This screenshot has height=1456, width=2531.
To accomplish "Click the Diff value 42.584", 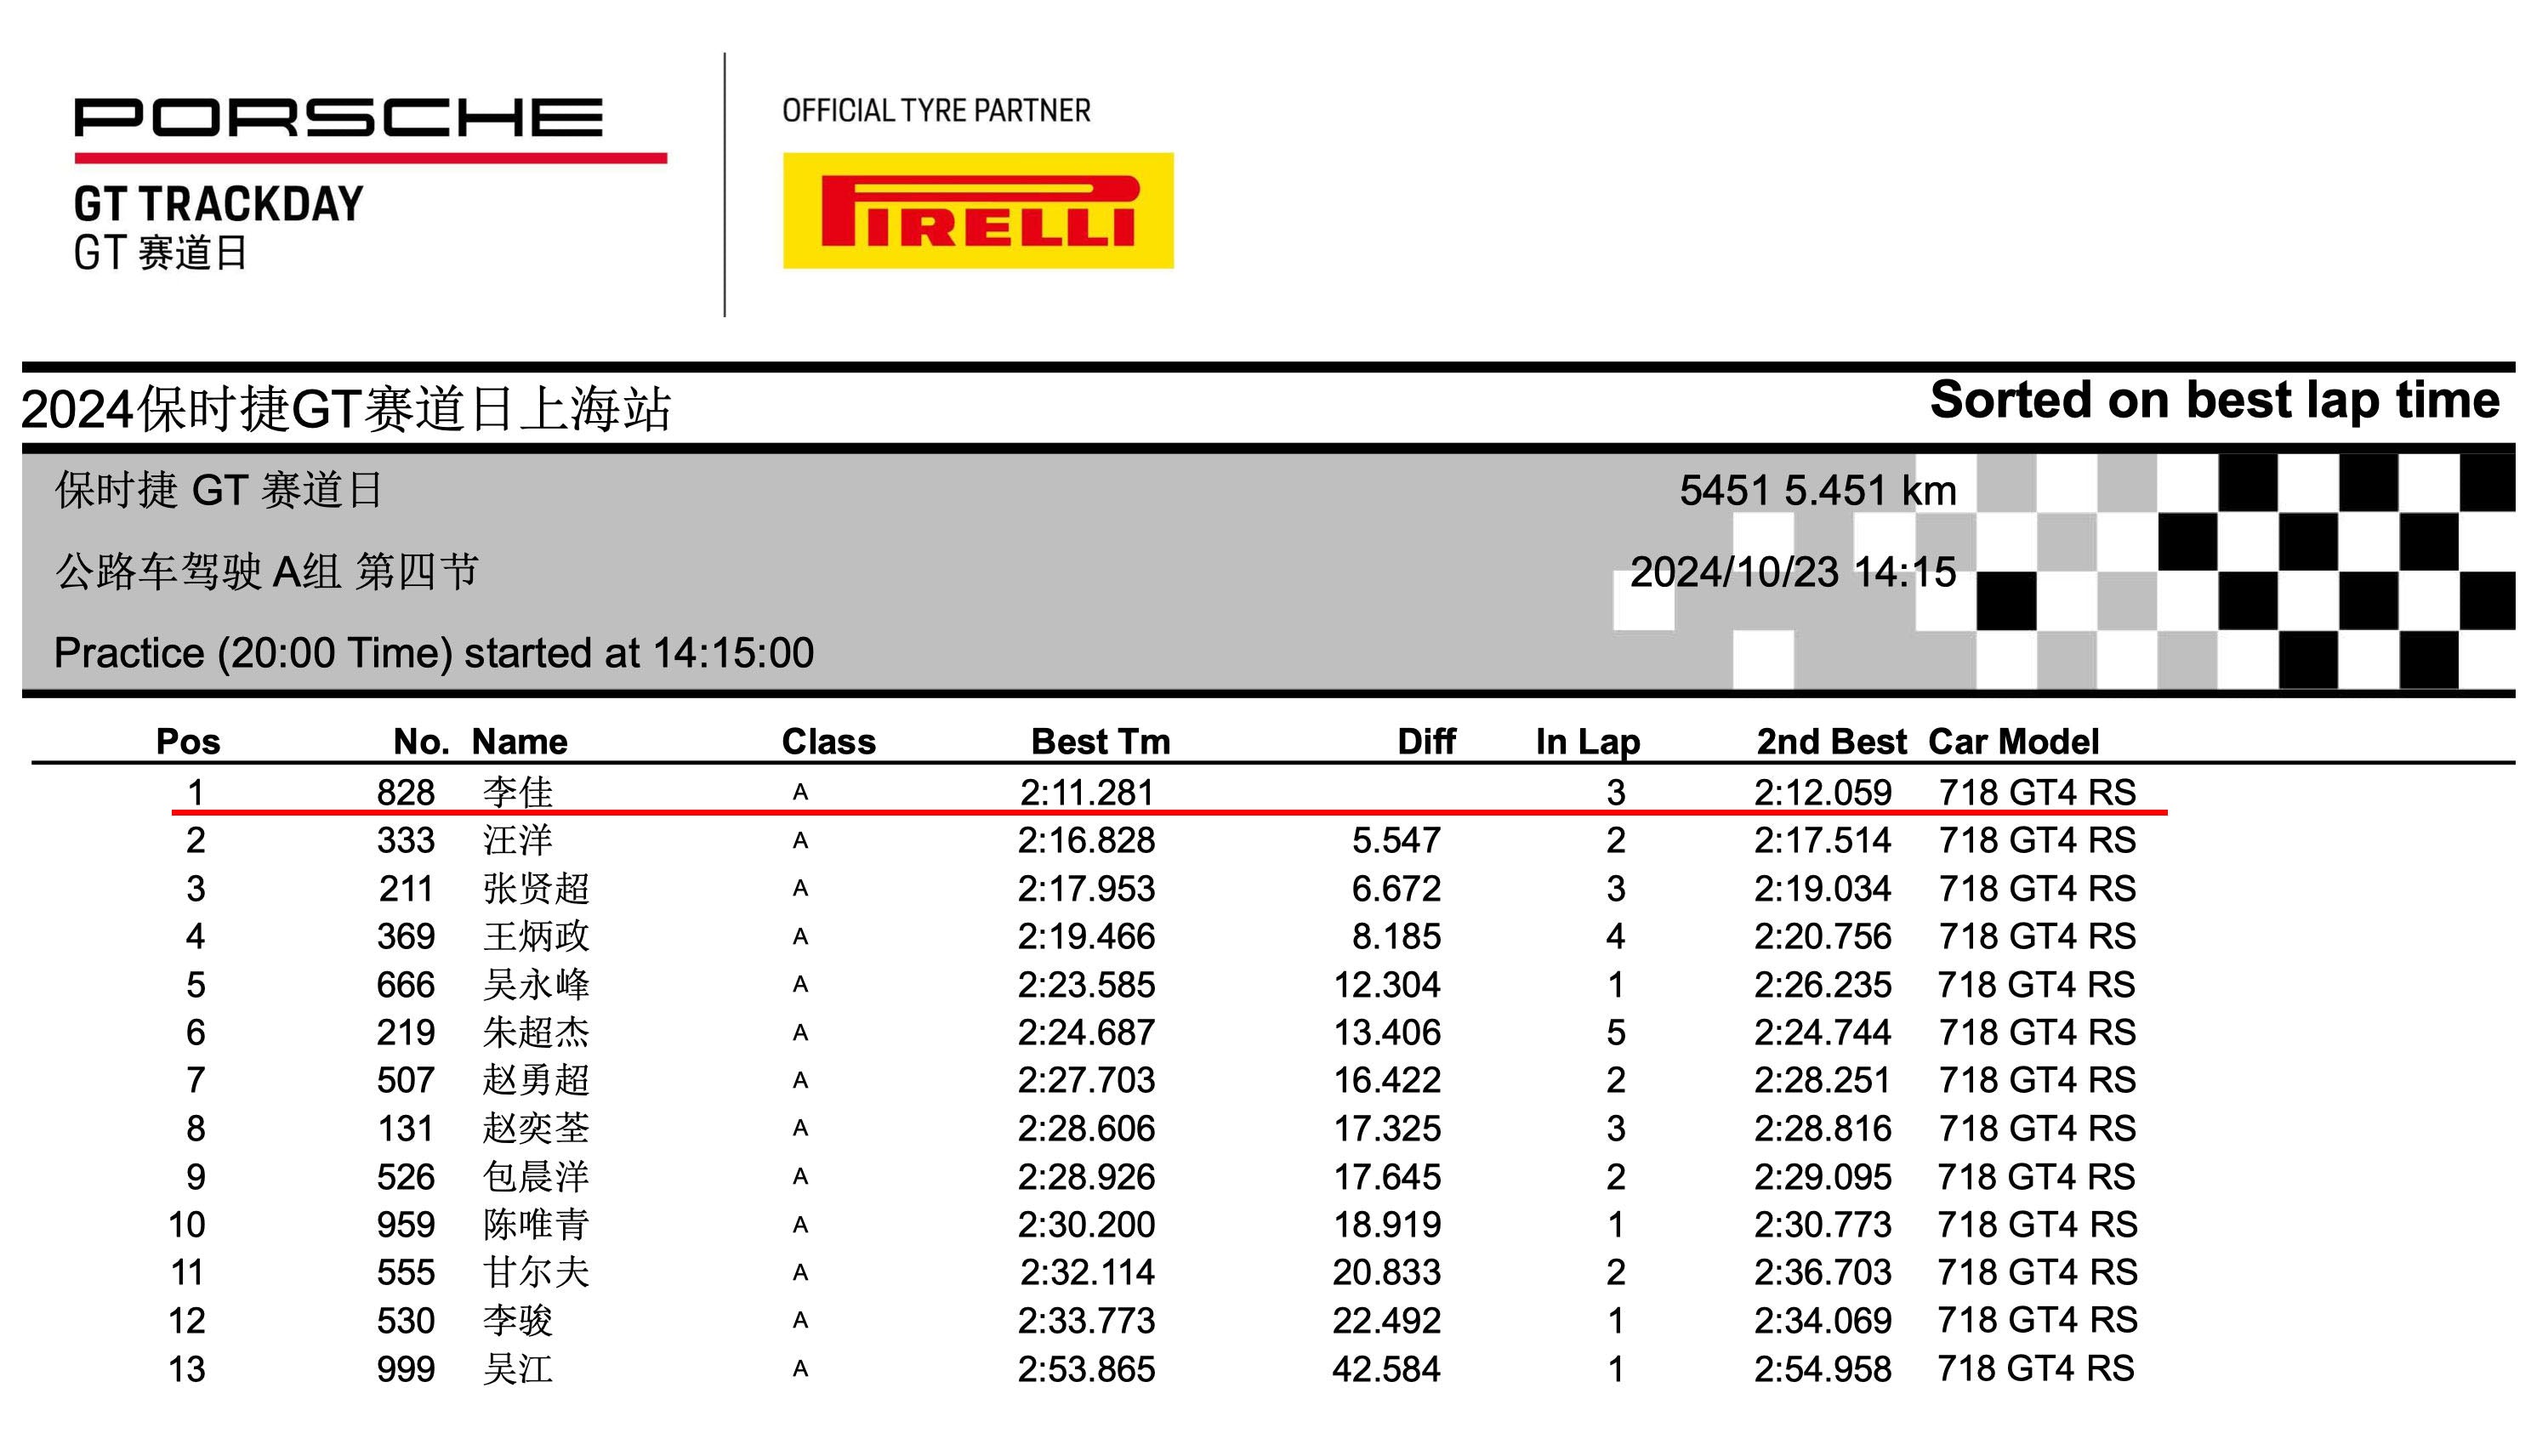I will (x=1385, y=1368).
